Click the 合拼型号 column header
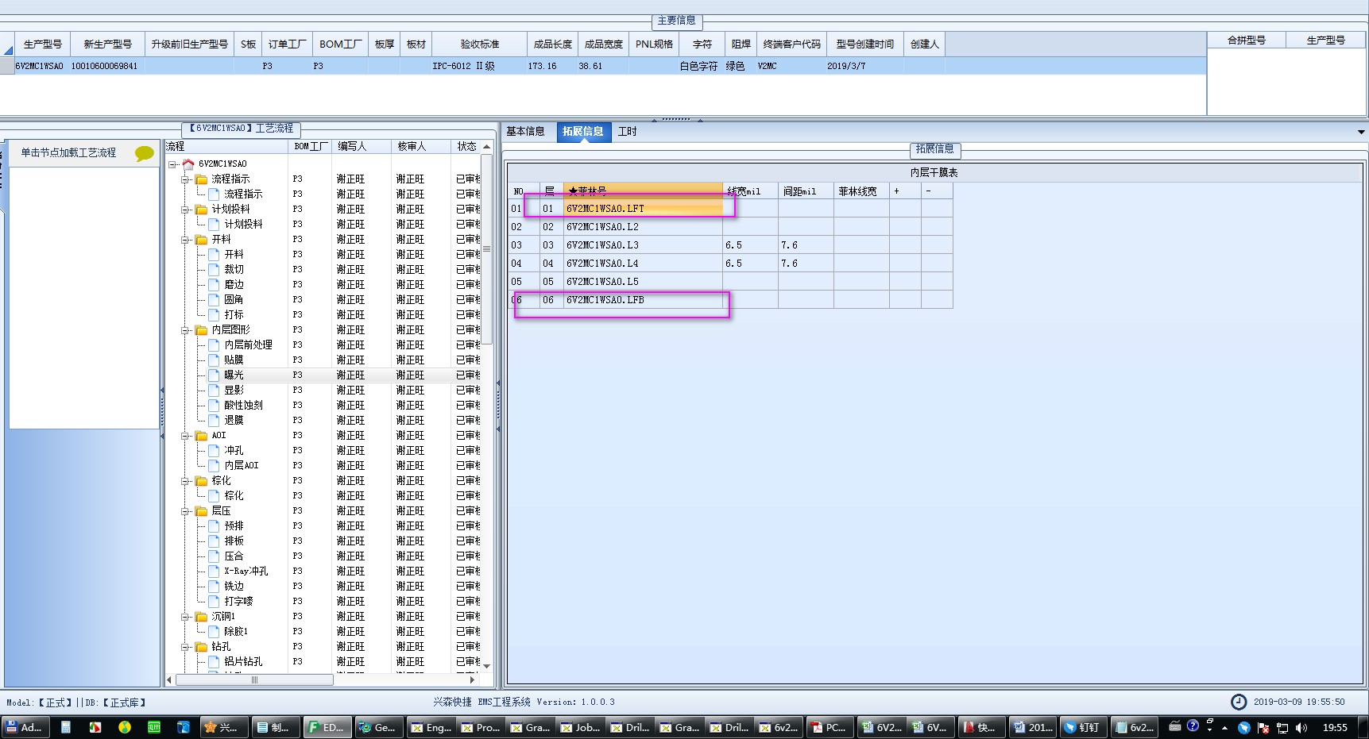 (1246, 40)
